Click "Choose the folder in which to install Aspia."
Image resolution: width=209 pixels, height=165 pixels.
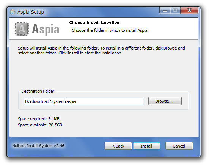110,30
